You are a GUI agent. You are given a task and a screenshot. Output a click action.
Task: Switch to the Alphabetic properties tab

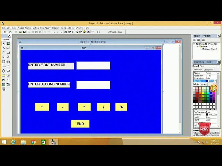198,70
